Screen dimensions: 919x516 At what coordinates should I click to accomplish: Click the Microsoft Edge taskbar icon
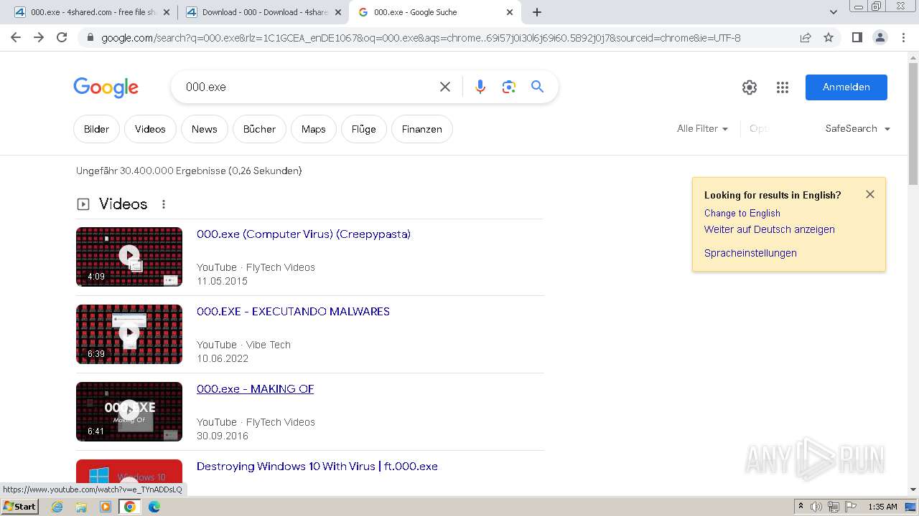pyautogui.click(x=154, y=507)
